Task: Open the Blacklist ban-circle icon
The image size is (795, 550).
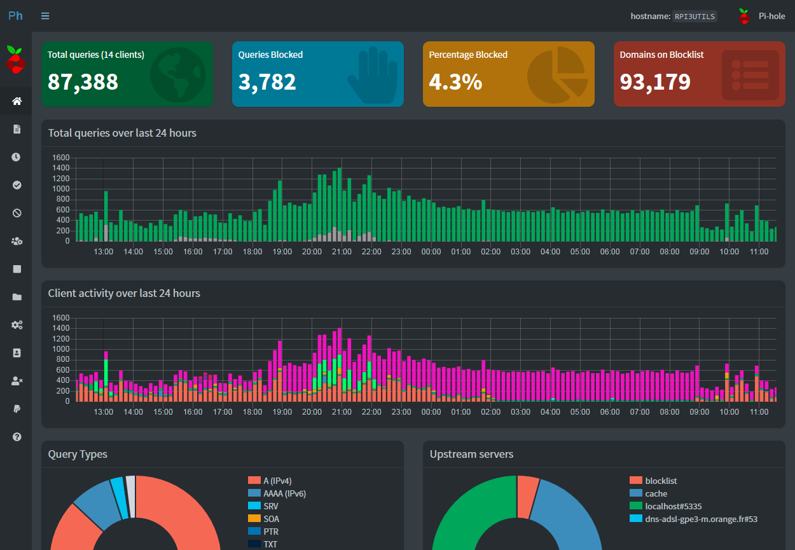Action: pyautogui.click(x=17, y=213)
